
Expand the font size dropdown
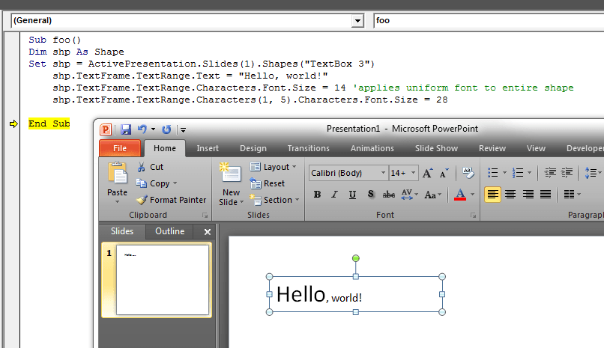point(414,173)
